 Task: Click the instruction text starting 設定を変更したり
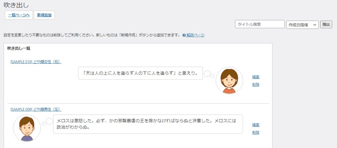point(92,35)
